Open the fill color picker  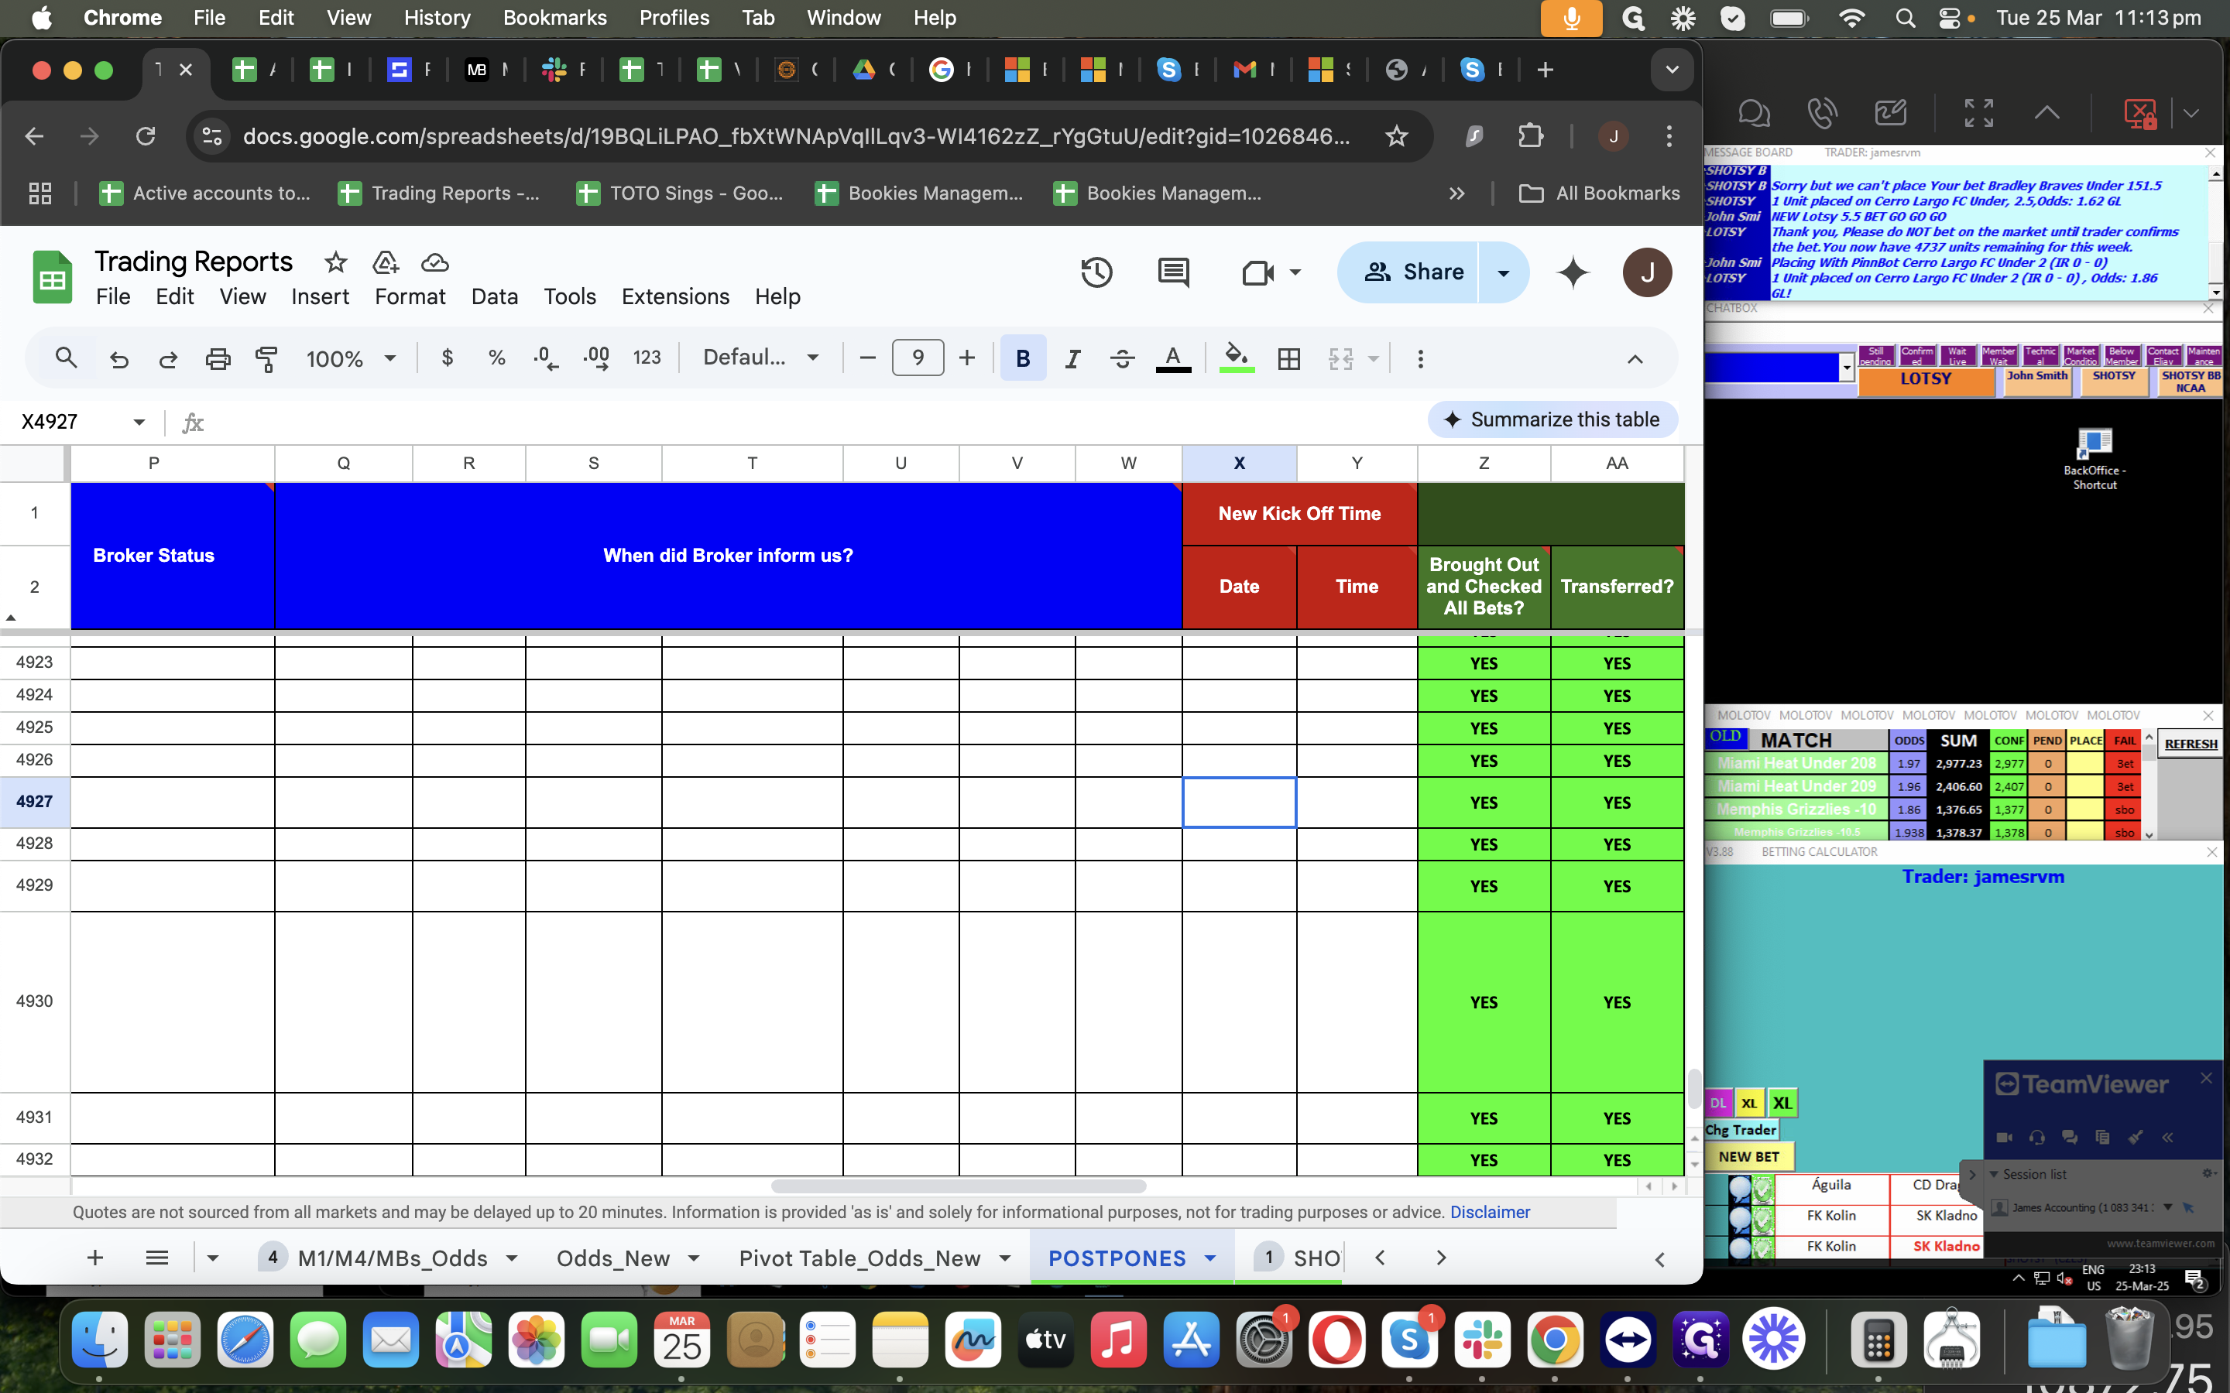1236,358
